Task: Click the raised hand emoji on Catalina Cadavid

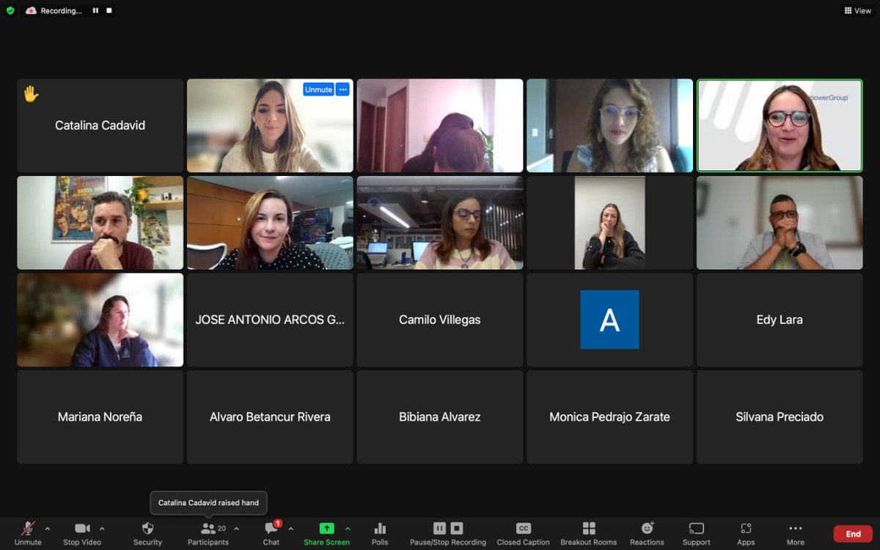Action: [31, 94]
